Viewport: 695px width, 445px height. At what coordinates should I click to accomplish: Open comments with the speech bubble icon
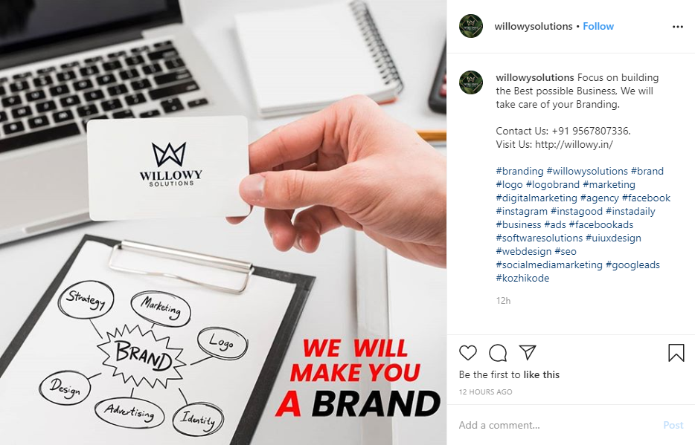[498, 353]
